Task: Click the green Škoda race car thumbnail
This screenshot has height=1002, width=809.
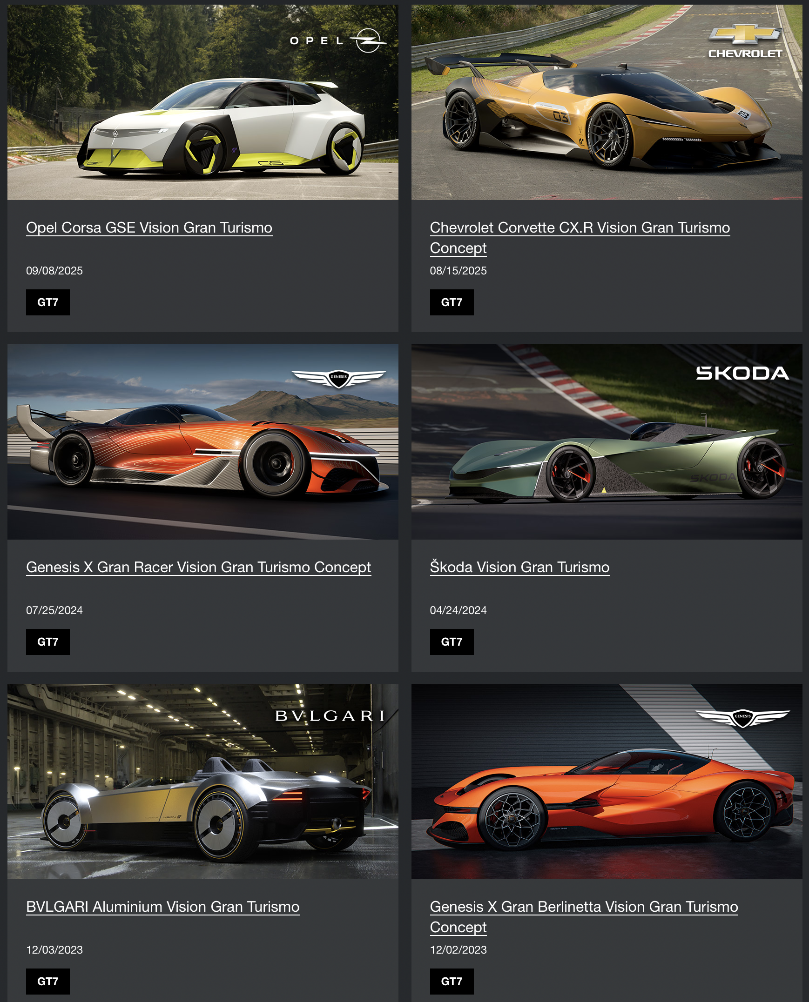Action: [607, 442]
